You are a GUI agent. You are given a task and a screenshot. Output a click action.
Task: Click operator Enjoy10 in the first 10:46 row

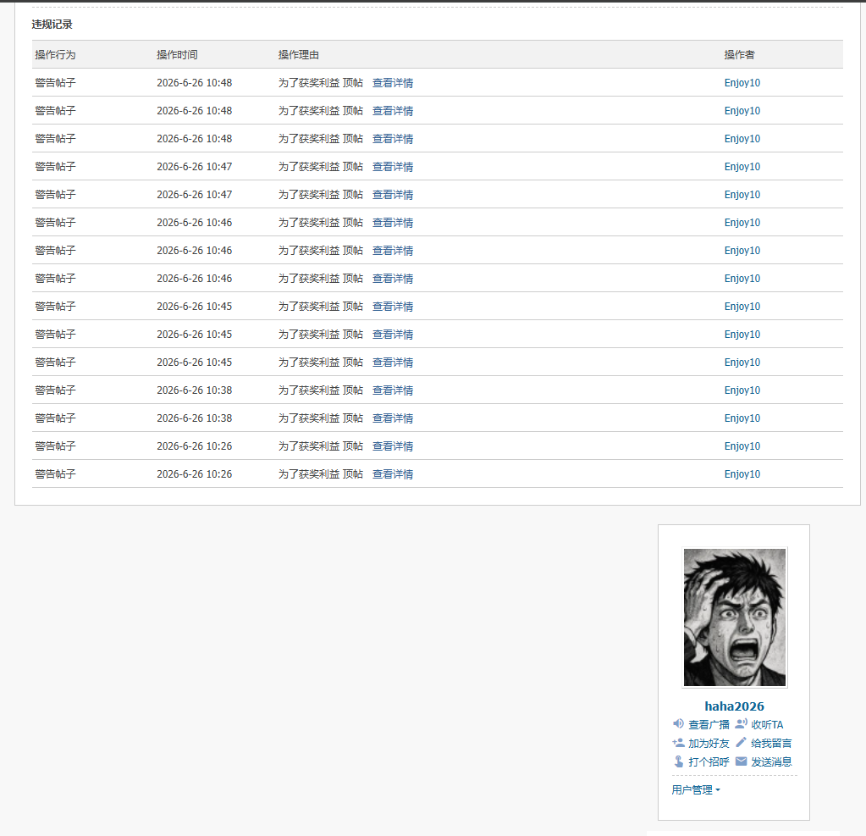pyautogui.click(x=742, y=223)
